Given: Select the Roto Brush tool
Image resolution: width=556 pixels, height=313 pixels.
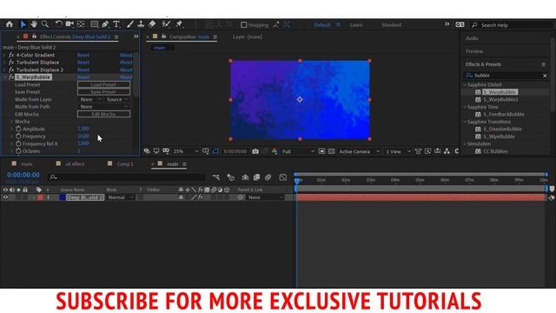Looking at the screenshot, I should click(166, 24).
